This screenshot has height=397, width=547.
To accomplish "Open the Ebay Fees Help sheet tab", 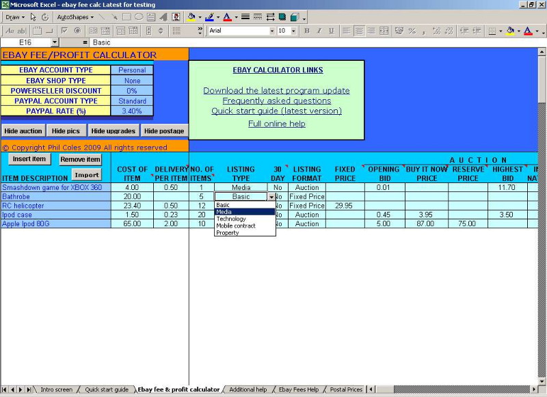I will [299, 389].
